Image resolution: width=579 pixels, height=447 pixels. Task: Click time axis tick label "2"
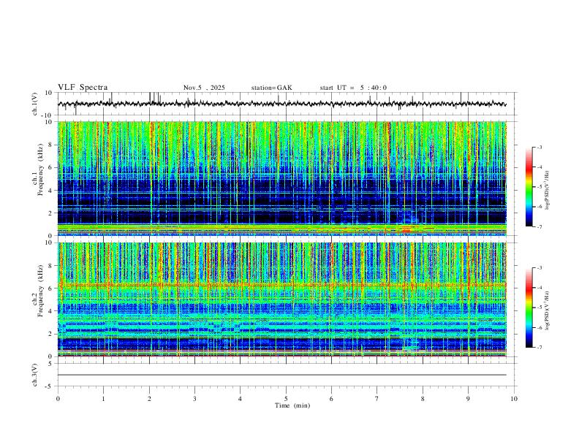click(149, 399)
